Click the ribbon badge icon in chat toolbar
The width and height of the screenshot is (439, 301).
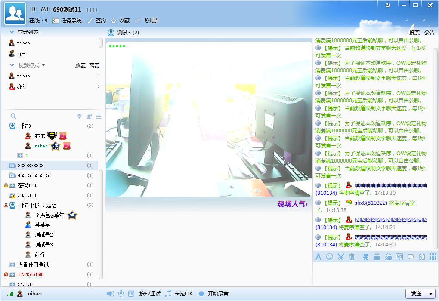click(366, 257)
